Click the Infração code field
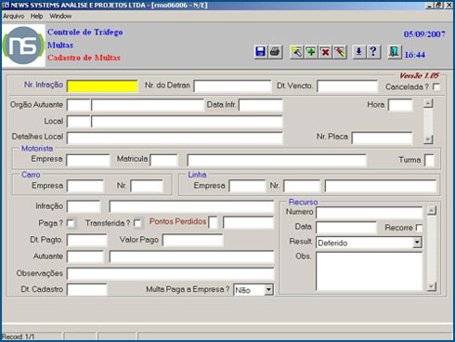 point(84,206)
